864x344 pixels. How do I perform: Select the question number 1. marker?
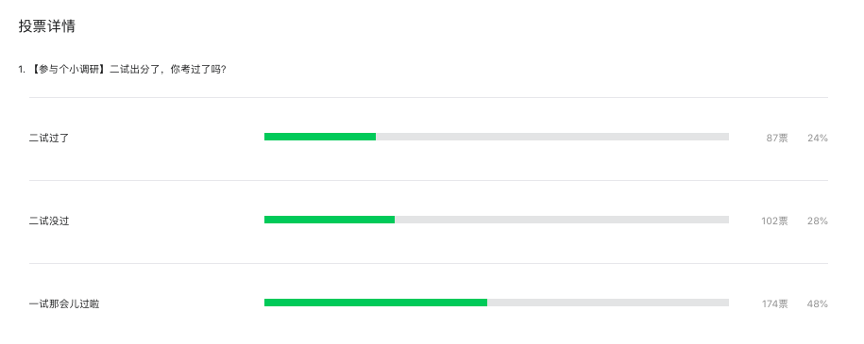22,70
